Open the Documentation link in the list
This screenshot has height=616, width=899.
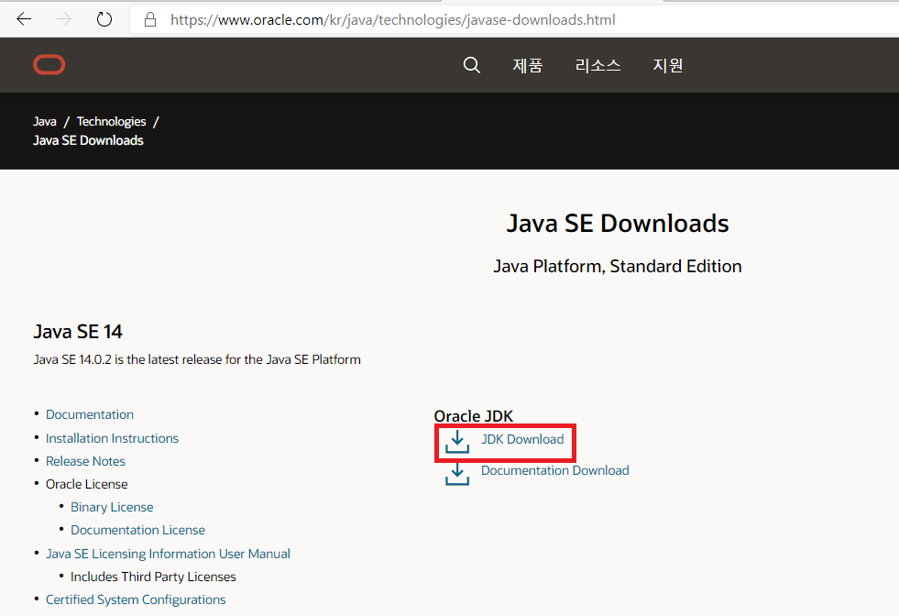point(90,414)
